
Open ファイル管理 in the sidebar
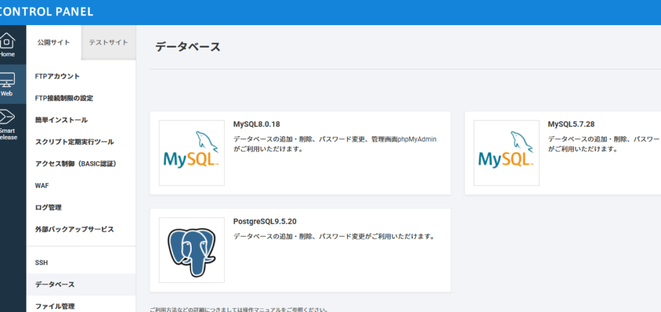click(55, 306)
